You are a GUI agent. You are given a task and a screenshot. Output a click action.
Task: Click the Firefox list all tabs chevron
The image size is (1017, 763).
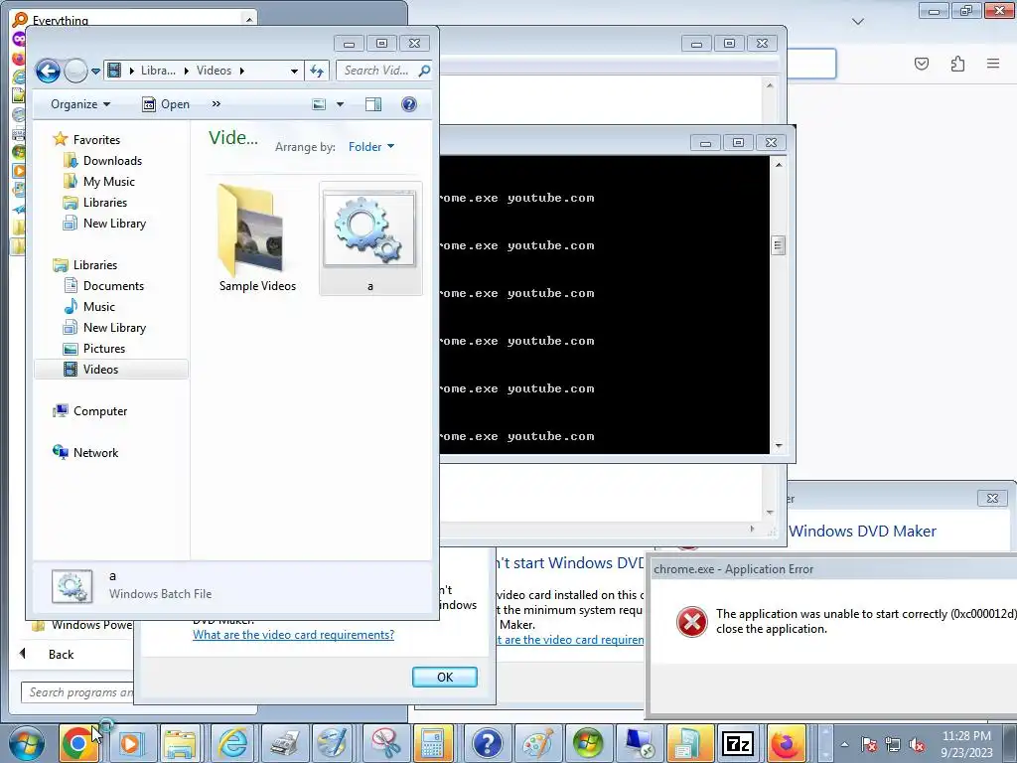pyautogui.click(x=858, y=22)
